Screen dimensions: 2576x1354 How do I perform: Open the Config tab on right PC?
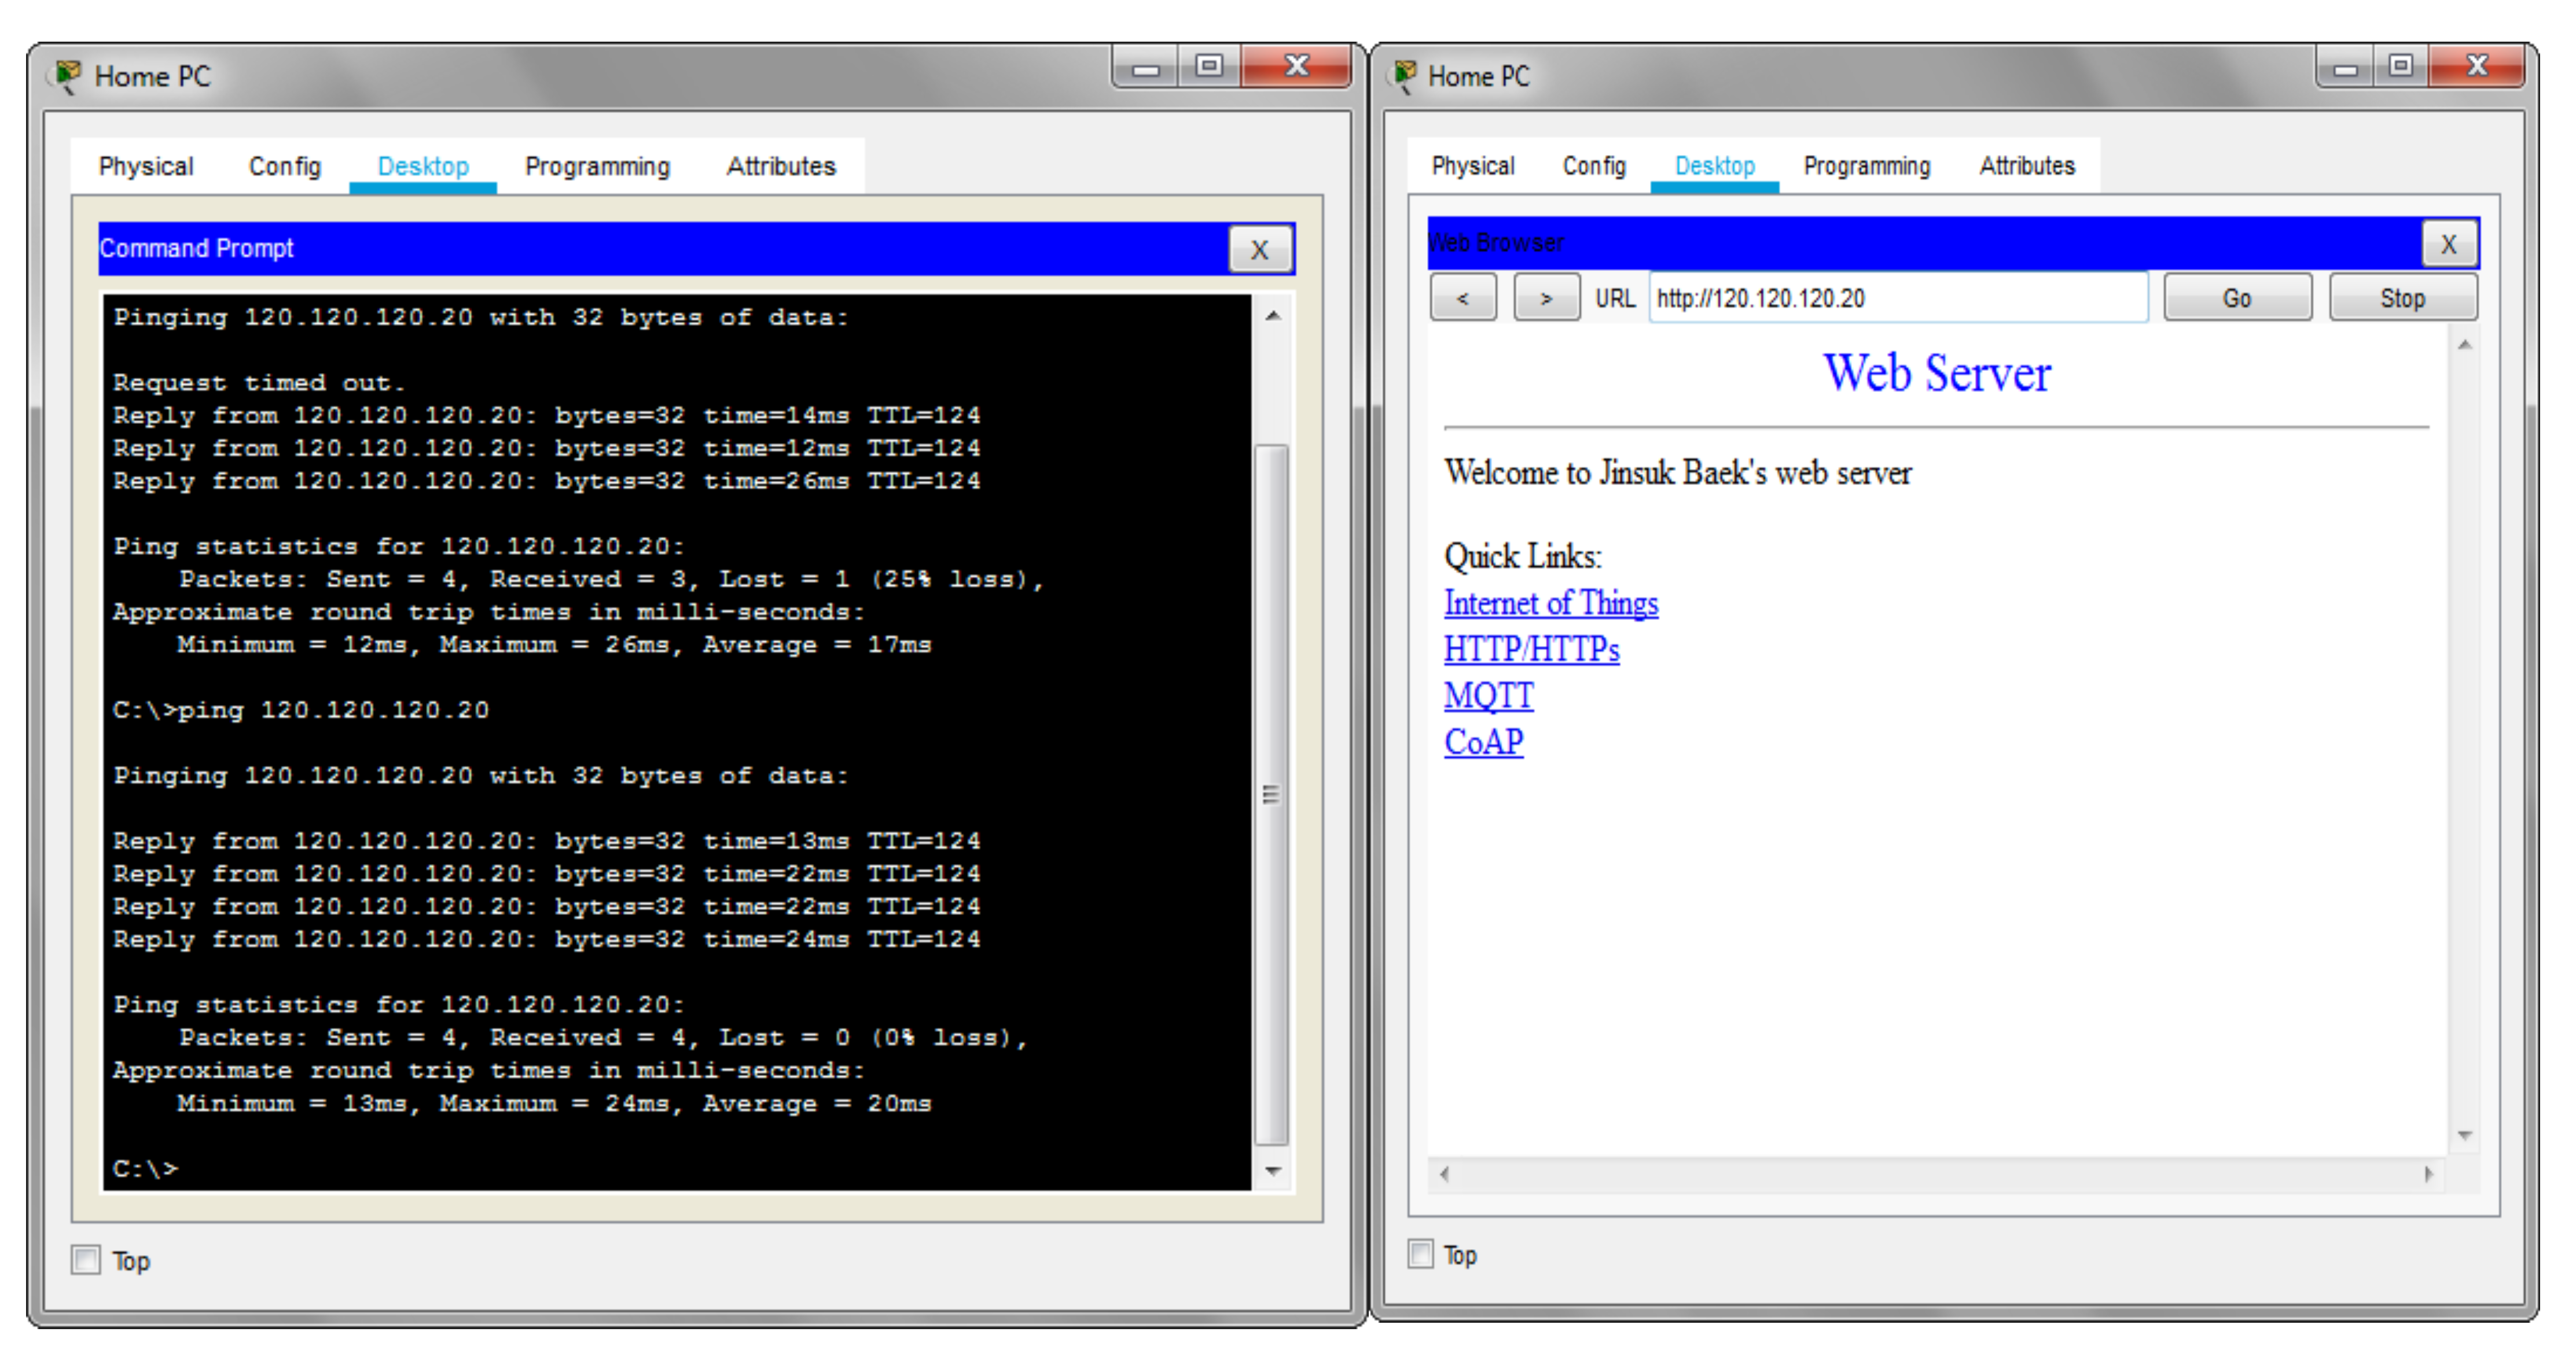tap(1593, 166)
